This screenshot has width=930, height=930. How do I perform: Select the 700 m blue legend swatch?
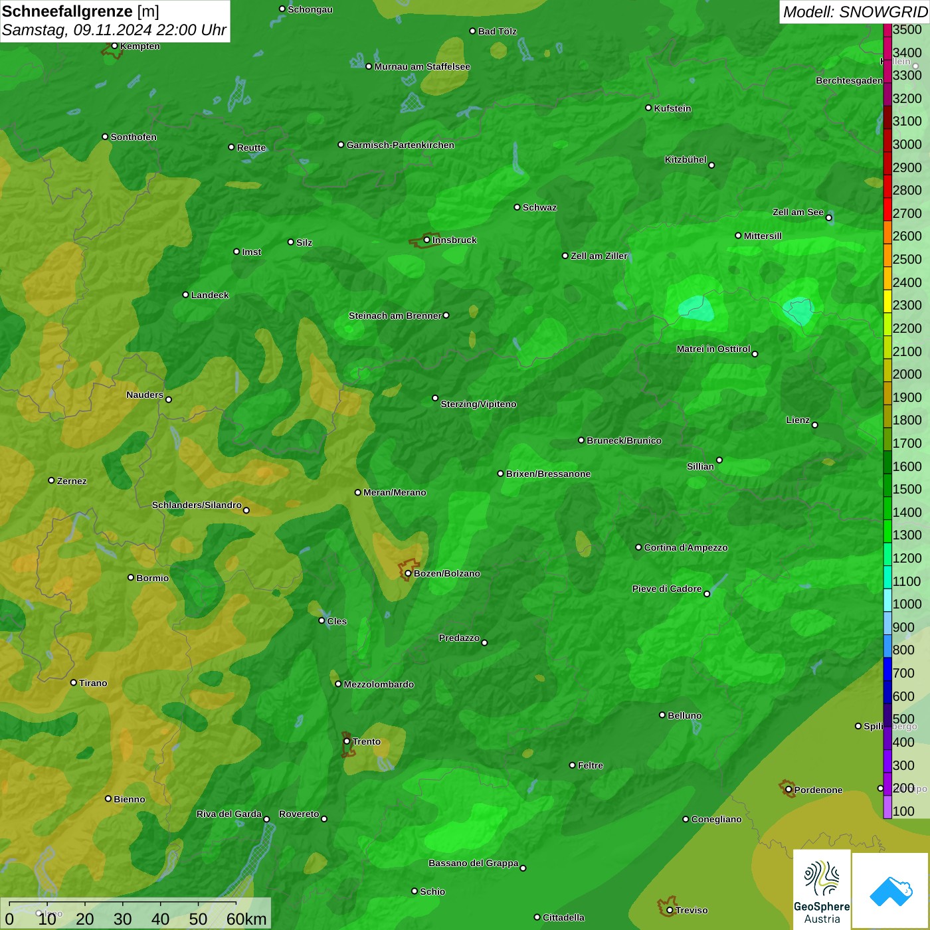pyautogui.click(x=887, y=669)
